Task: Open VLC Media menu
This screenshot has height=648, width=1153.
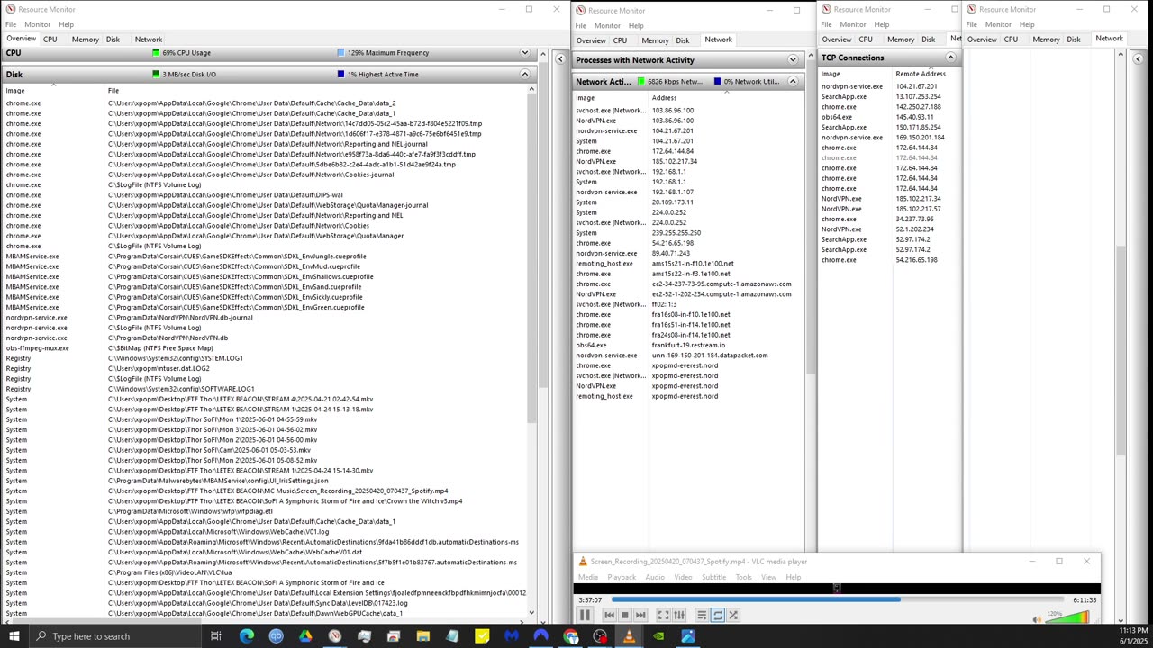Action: pyautogui.click(x=587, y=577)
